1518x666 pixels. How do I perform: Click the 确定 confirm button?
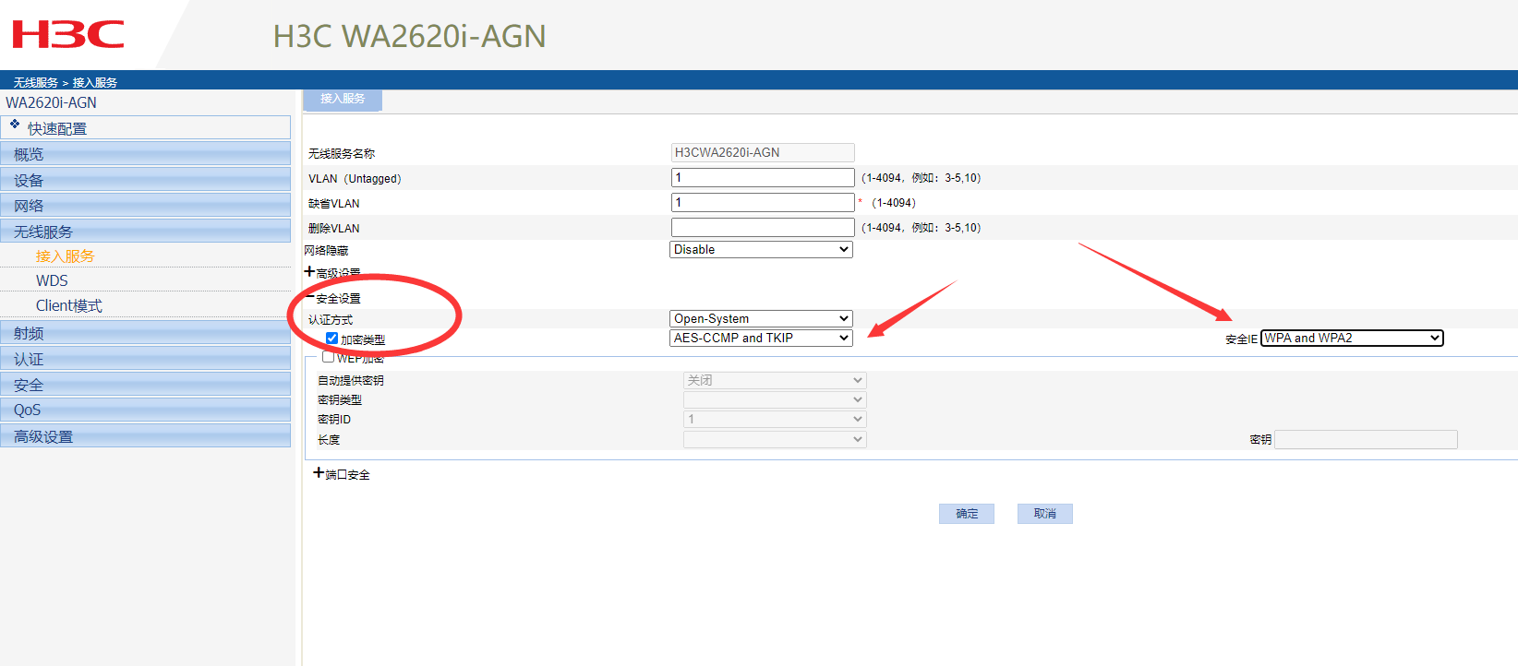point(966,514)
